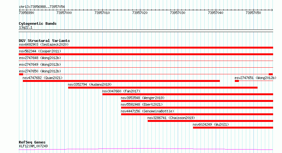The height and width of the screenshot is (153, 282).
Task: Click the red bar under nsv562344
Action: point(146,54)
